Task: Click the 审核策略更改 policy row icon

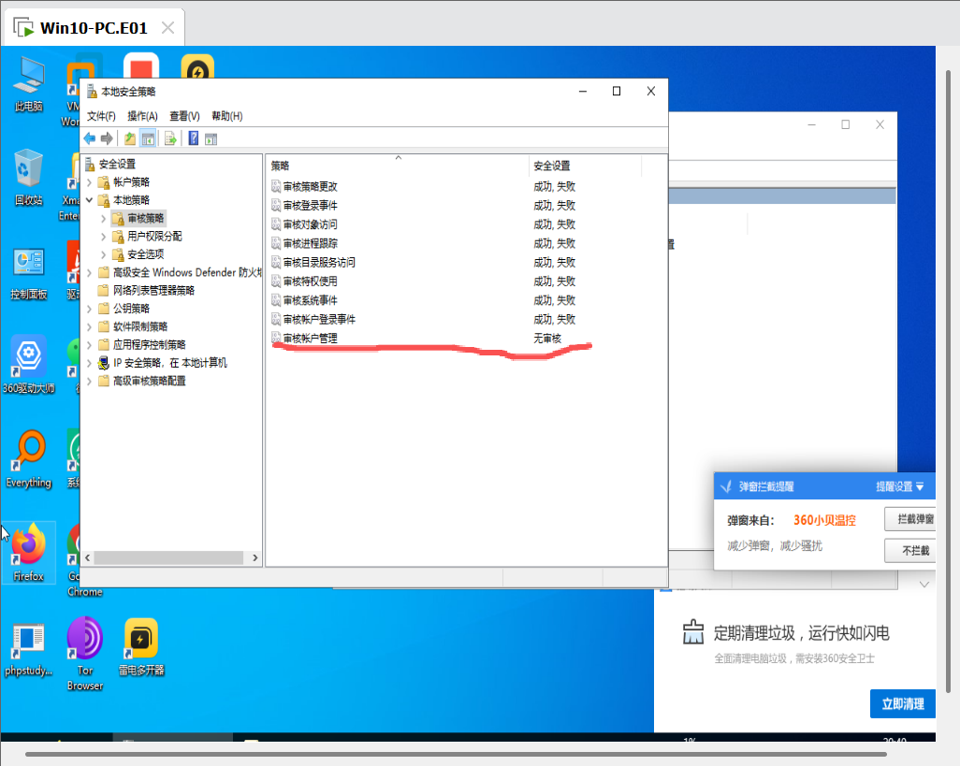Action: (276, 187)
